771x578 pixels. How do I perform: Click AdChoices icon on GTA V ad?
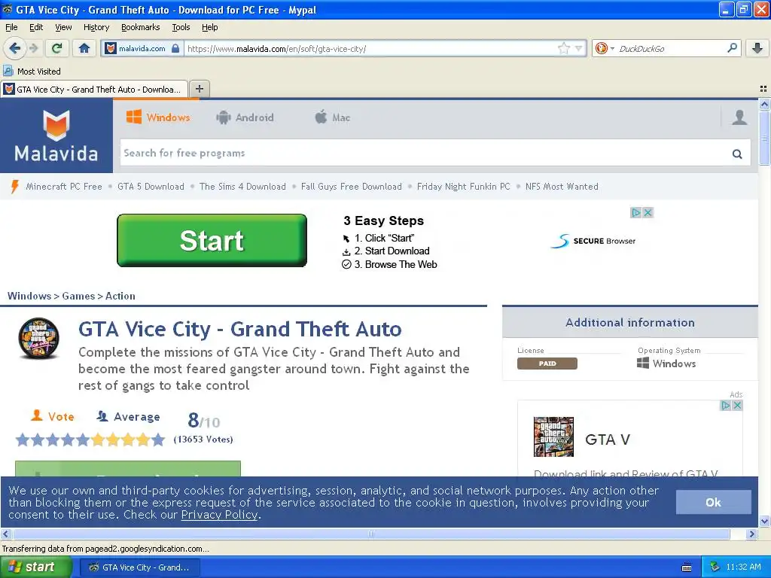point(725,405)
